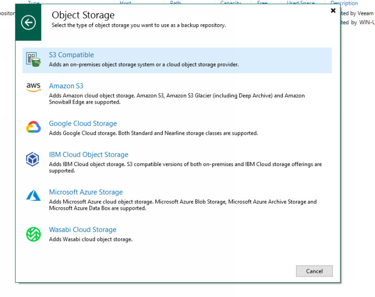Click the S3 Compatible storage icon
This screenshot has width=375, height=297.
[34, 59]
